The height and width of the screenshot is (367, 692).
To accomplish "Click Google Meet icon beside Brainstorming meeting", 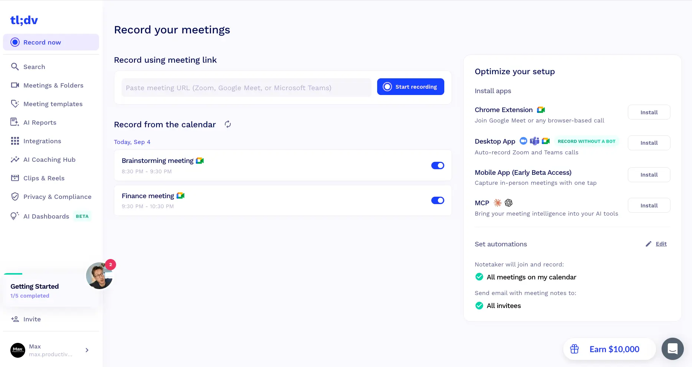I will coord(200,161).
